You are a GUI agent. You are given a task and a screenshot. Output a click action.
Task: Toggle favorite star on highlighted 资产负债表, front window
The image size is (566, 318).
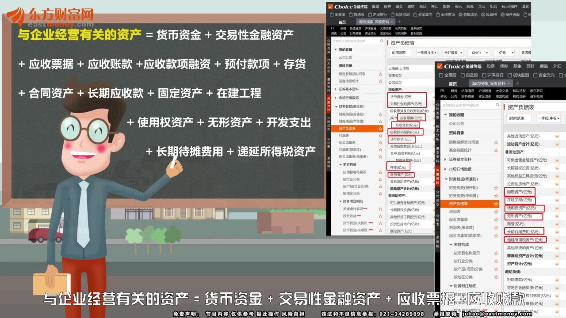click(x=496, y=204)
